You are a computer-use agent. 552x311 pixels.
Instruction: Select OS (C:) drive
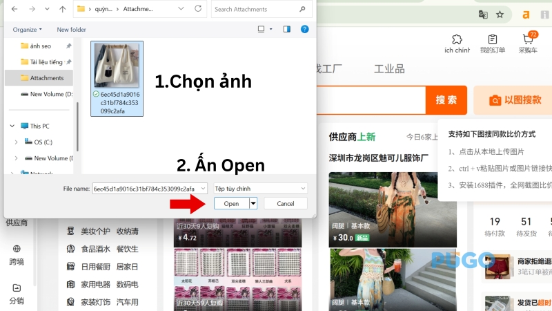coord(39,142)
